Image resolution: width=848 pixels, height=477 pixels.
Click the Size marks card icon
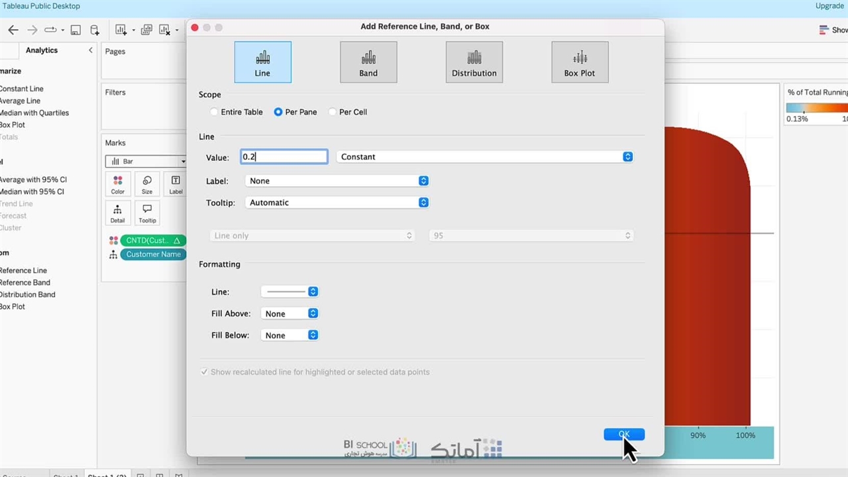[x=147, y=185]
